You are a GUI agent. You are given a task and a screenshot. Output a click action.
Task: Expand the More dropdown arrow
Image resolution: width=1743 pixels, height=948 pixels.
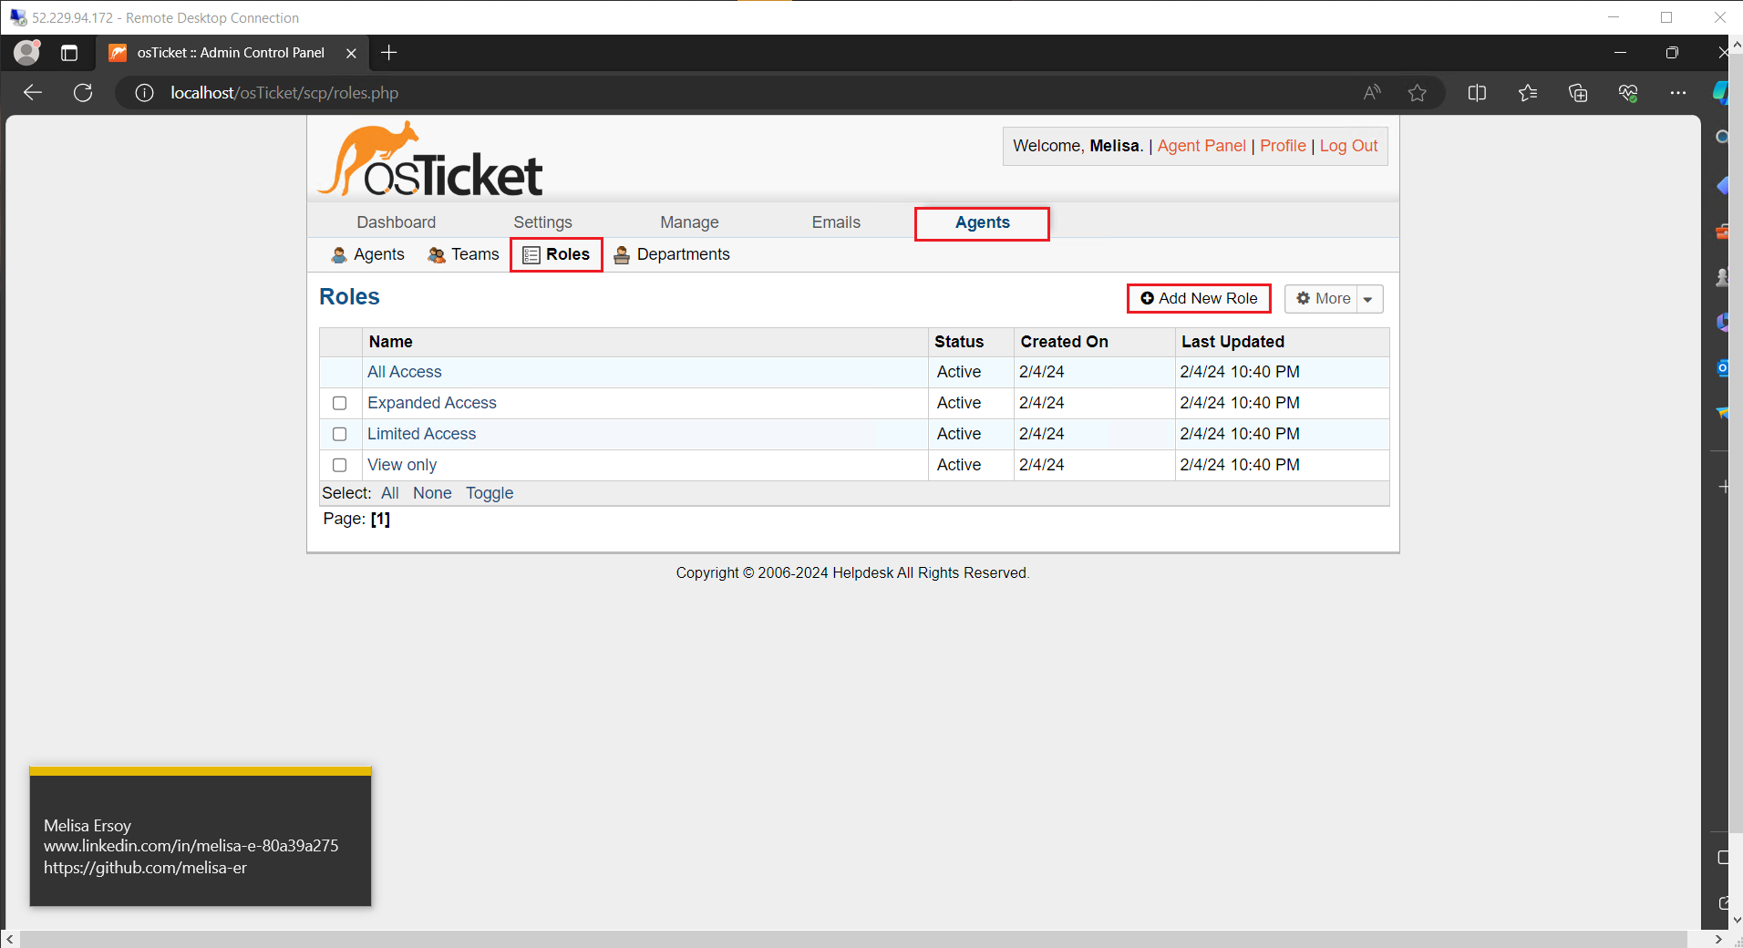[x=1368, y=299]
